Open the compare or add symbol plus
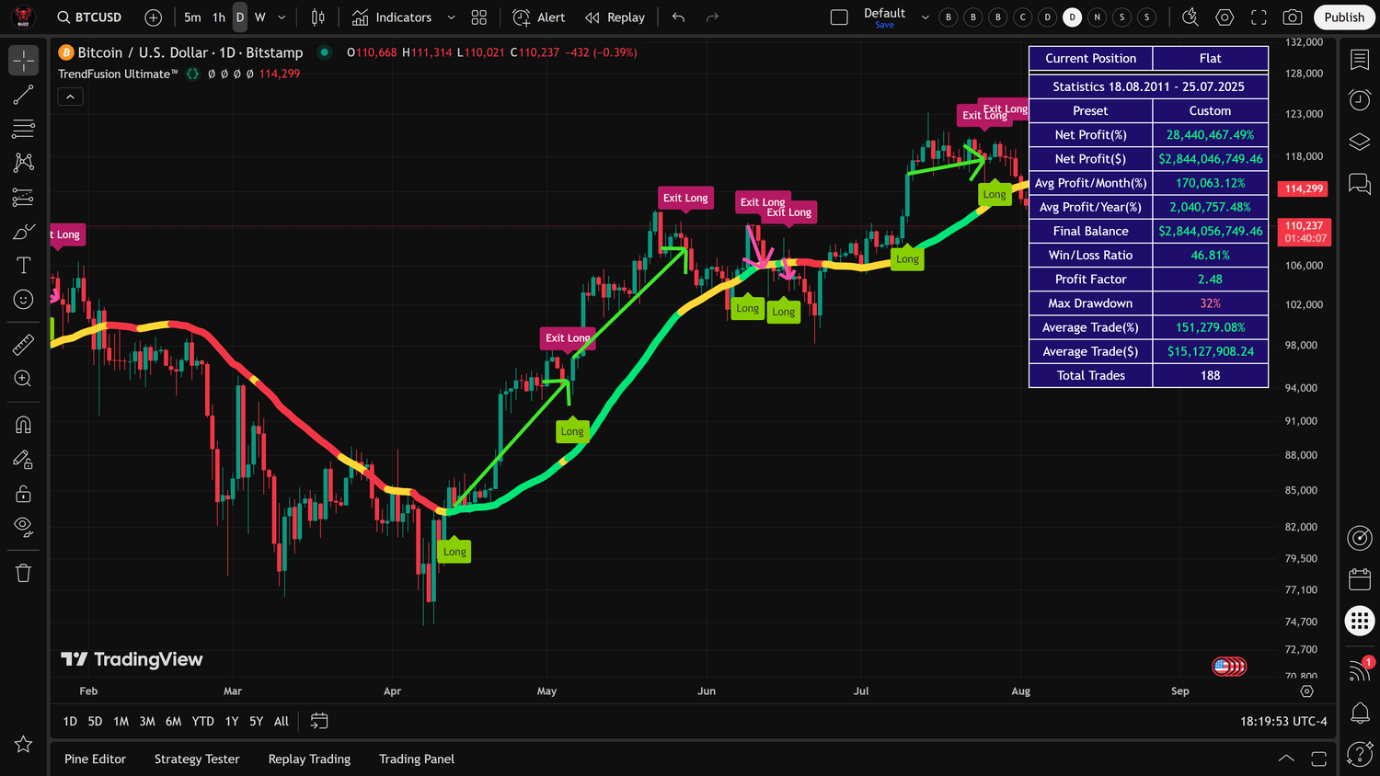Screen dimensions: 1380x776 point(154,17)
